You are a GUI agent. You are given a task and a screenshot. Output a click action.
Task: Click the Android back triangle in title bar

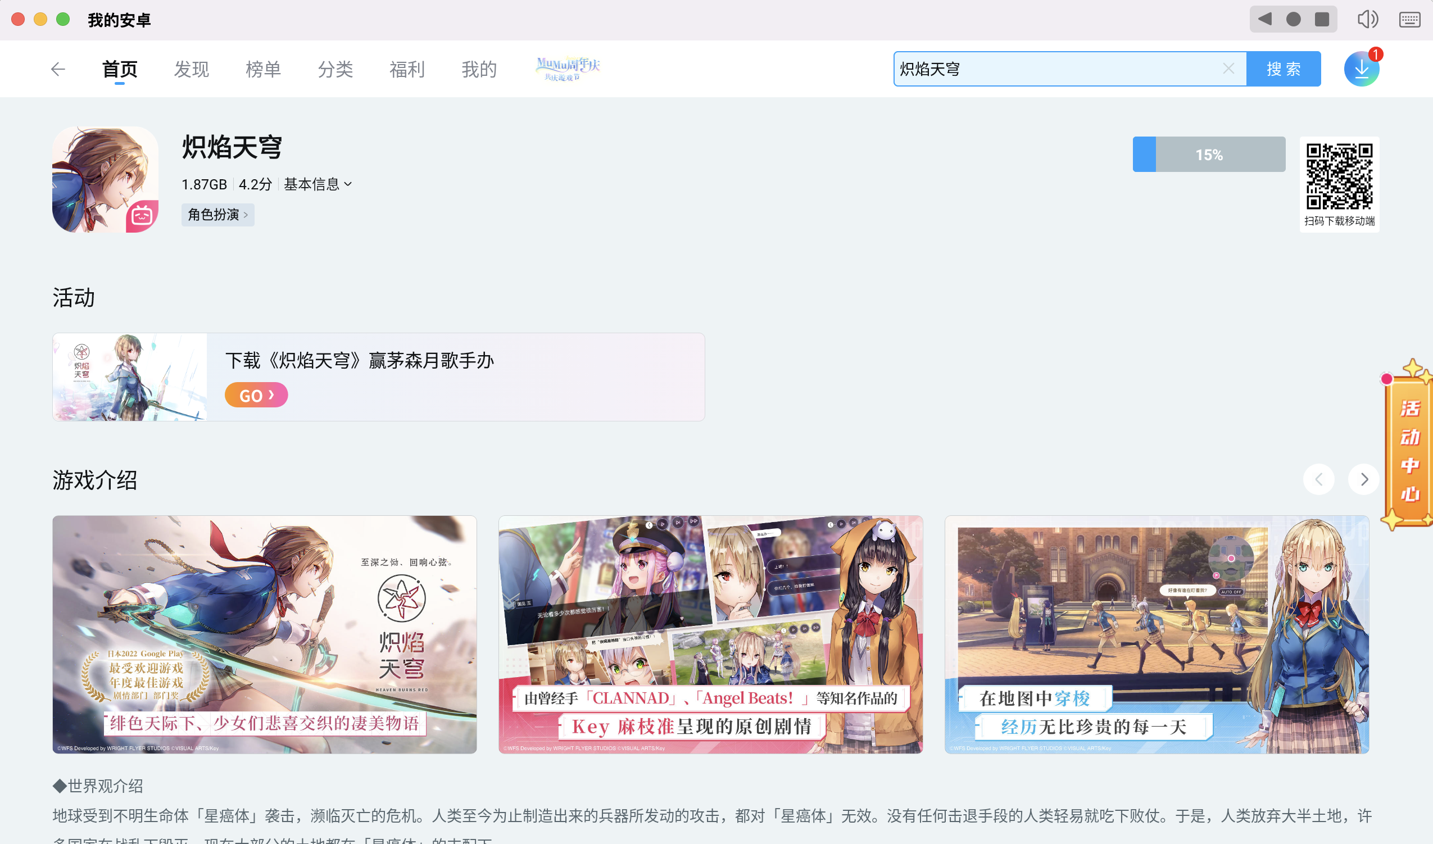[x=1264, y=19]
